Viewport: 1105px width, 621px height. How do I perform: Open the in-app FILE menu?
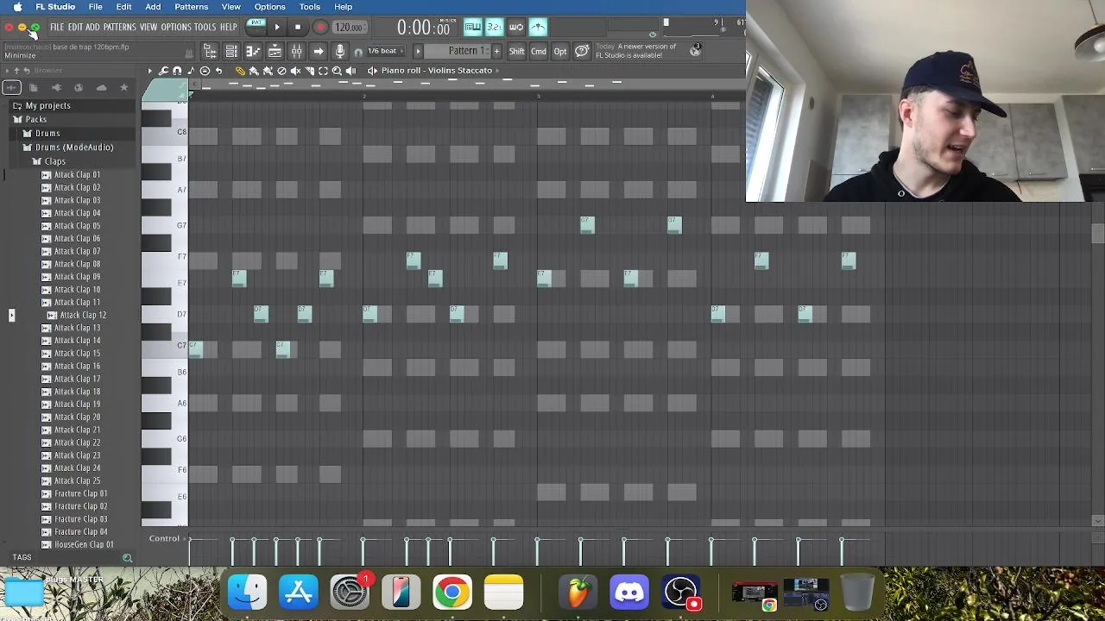tap(57, 28)
